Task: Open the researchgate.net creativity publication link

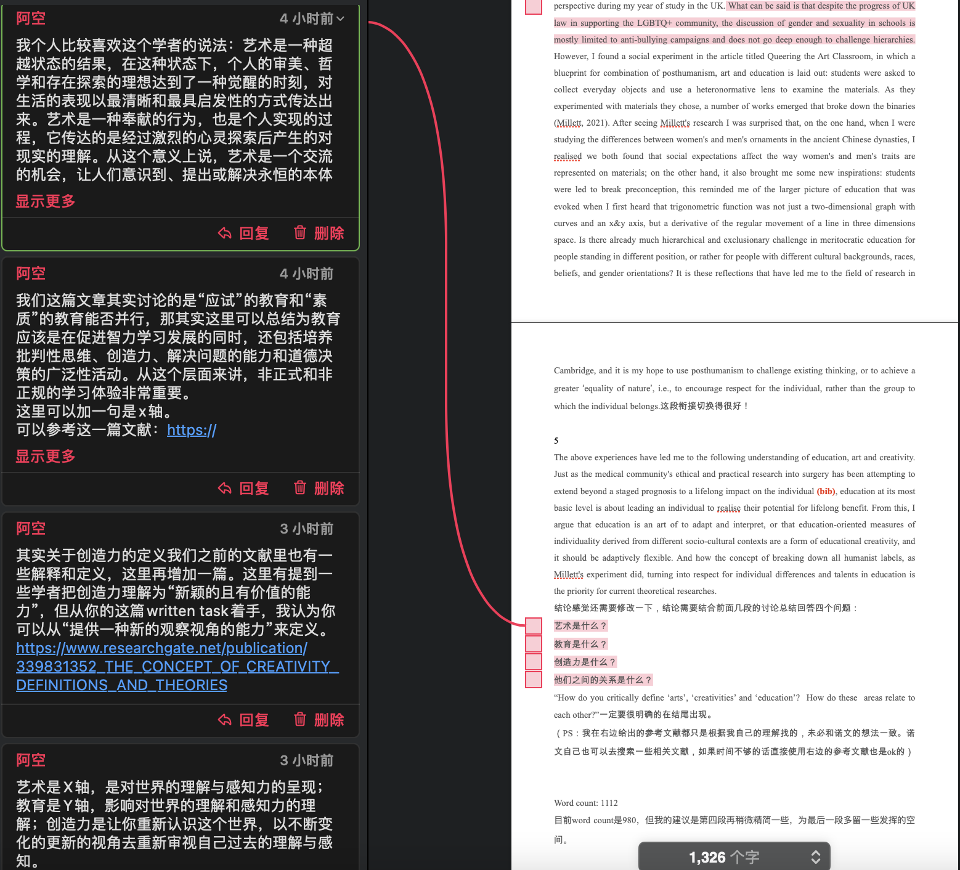Action: pyautogui.click(x=177, y=667)
